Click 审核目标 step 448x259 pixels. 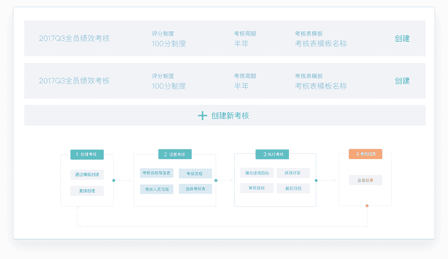[257, 188]
